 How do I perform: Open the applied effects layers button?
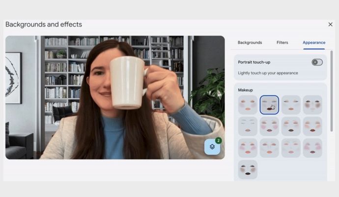(x=212, y=147)
